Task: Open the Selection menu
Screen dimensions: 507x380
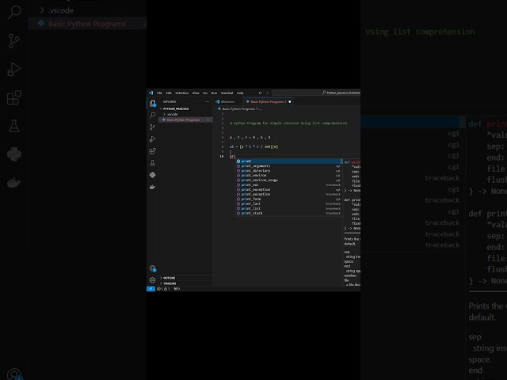Action: (x=181, y=93)
